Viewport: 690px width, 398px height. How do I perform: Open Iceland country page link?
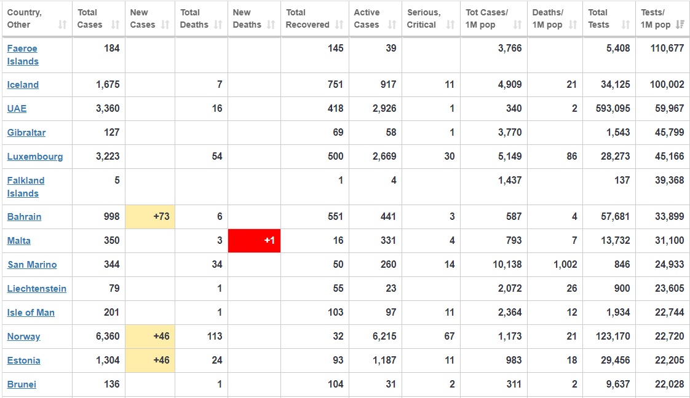coord(23,85)
